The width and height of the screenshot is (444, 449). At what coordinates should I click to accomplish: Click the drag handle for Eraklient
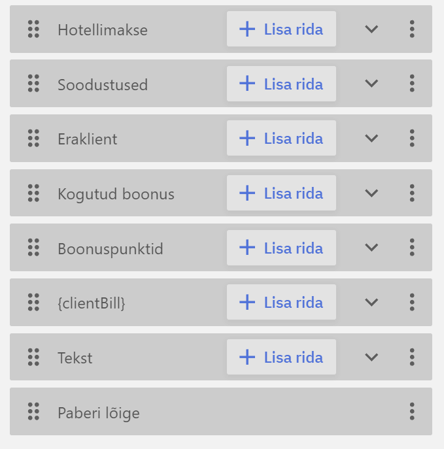(x=33, y=139)
